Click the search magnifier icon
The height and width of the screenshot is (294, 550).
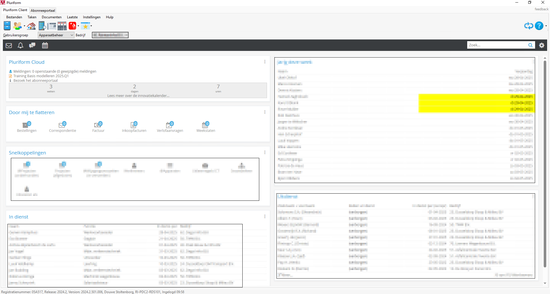531,45
